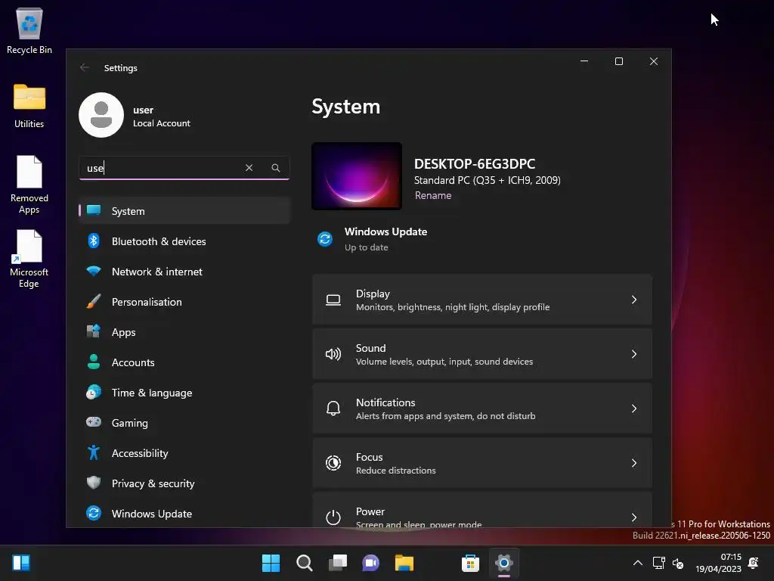The height and width of the screenshot is (581, 774).
Task: Click the user Local Account name
Action: 162,117
